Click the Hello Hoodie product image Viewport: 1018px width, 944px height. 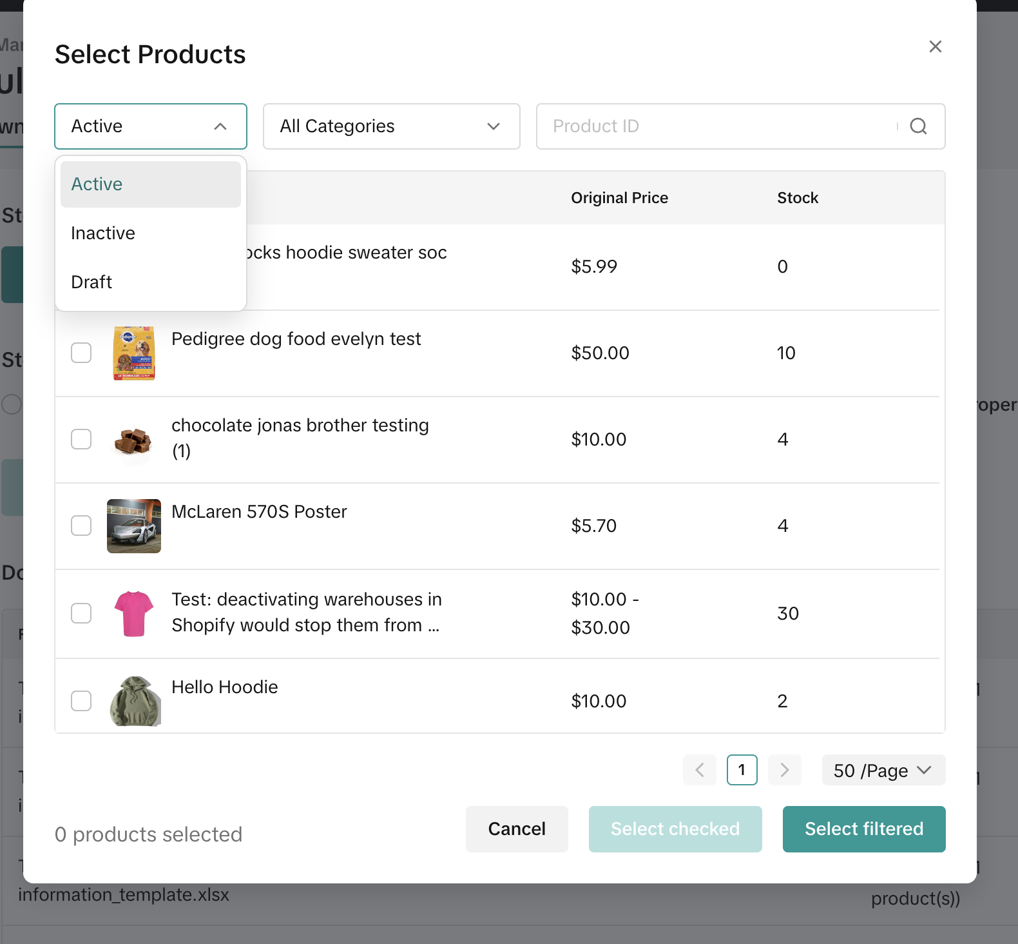click(x=134, y=701)
